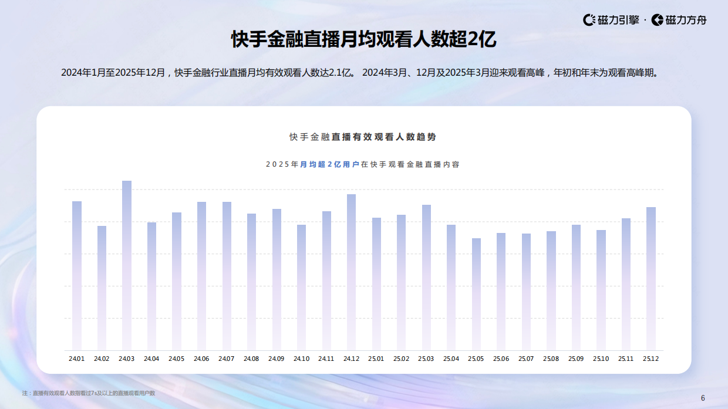Click the slide heading 快手金融直播月均观看人数超2亿

[363, 40]
